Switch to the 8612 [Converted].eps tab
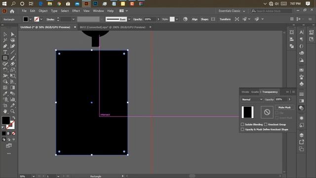 point(113,27)
